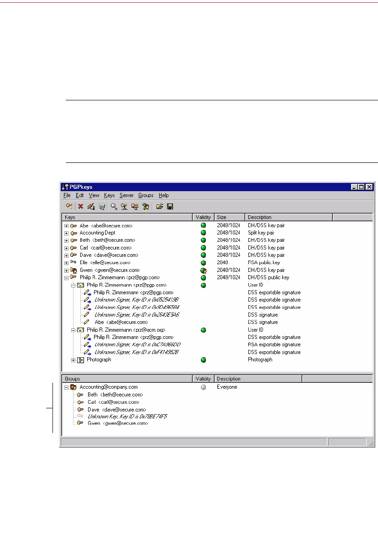Expand the Elle key tree node

point(66,263)
